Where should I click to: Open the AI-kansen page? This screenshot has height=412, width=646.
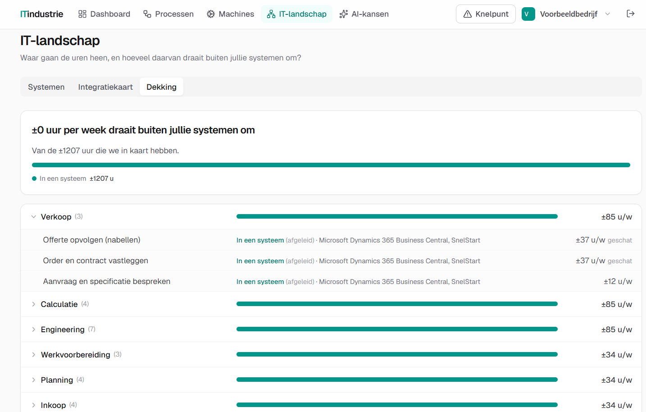click(x=364, y=14)
